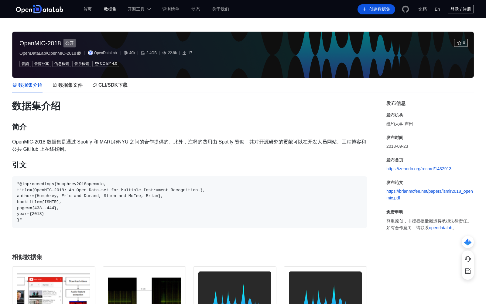The image size is (486, 304).
Task: Click the citation code block
Action: click(190, 202)
